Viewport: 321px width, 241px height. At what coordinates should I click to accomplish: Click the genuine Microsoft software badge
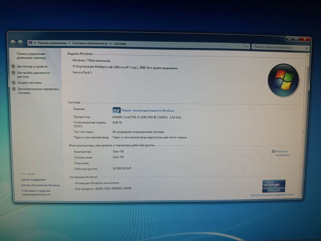point(274,186)
